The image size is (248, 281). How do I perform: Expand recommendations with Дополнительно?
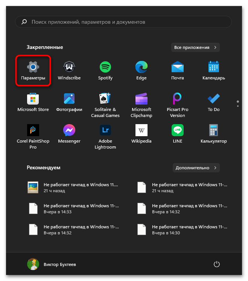196,168
